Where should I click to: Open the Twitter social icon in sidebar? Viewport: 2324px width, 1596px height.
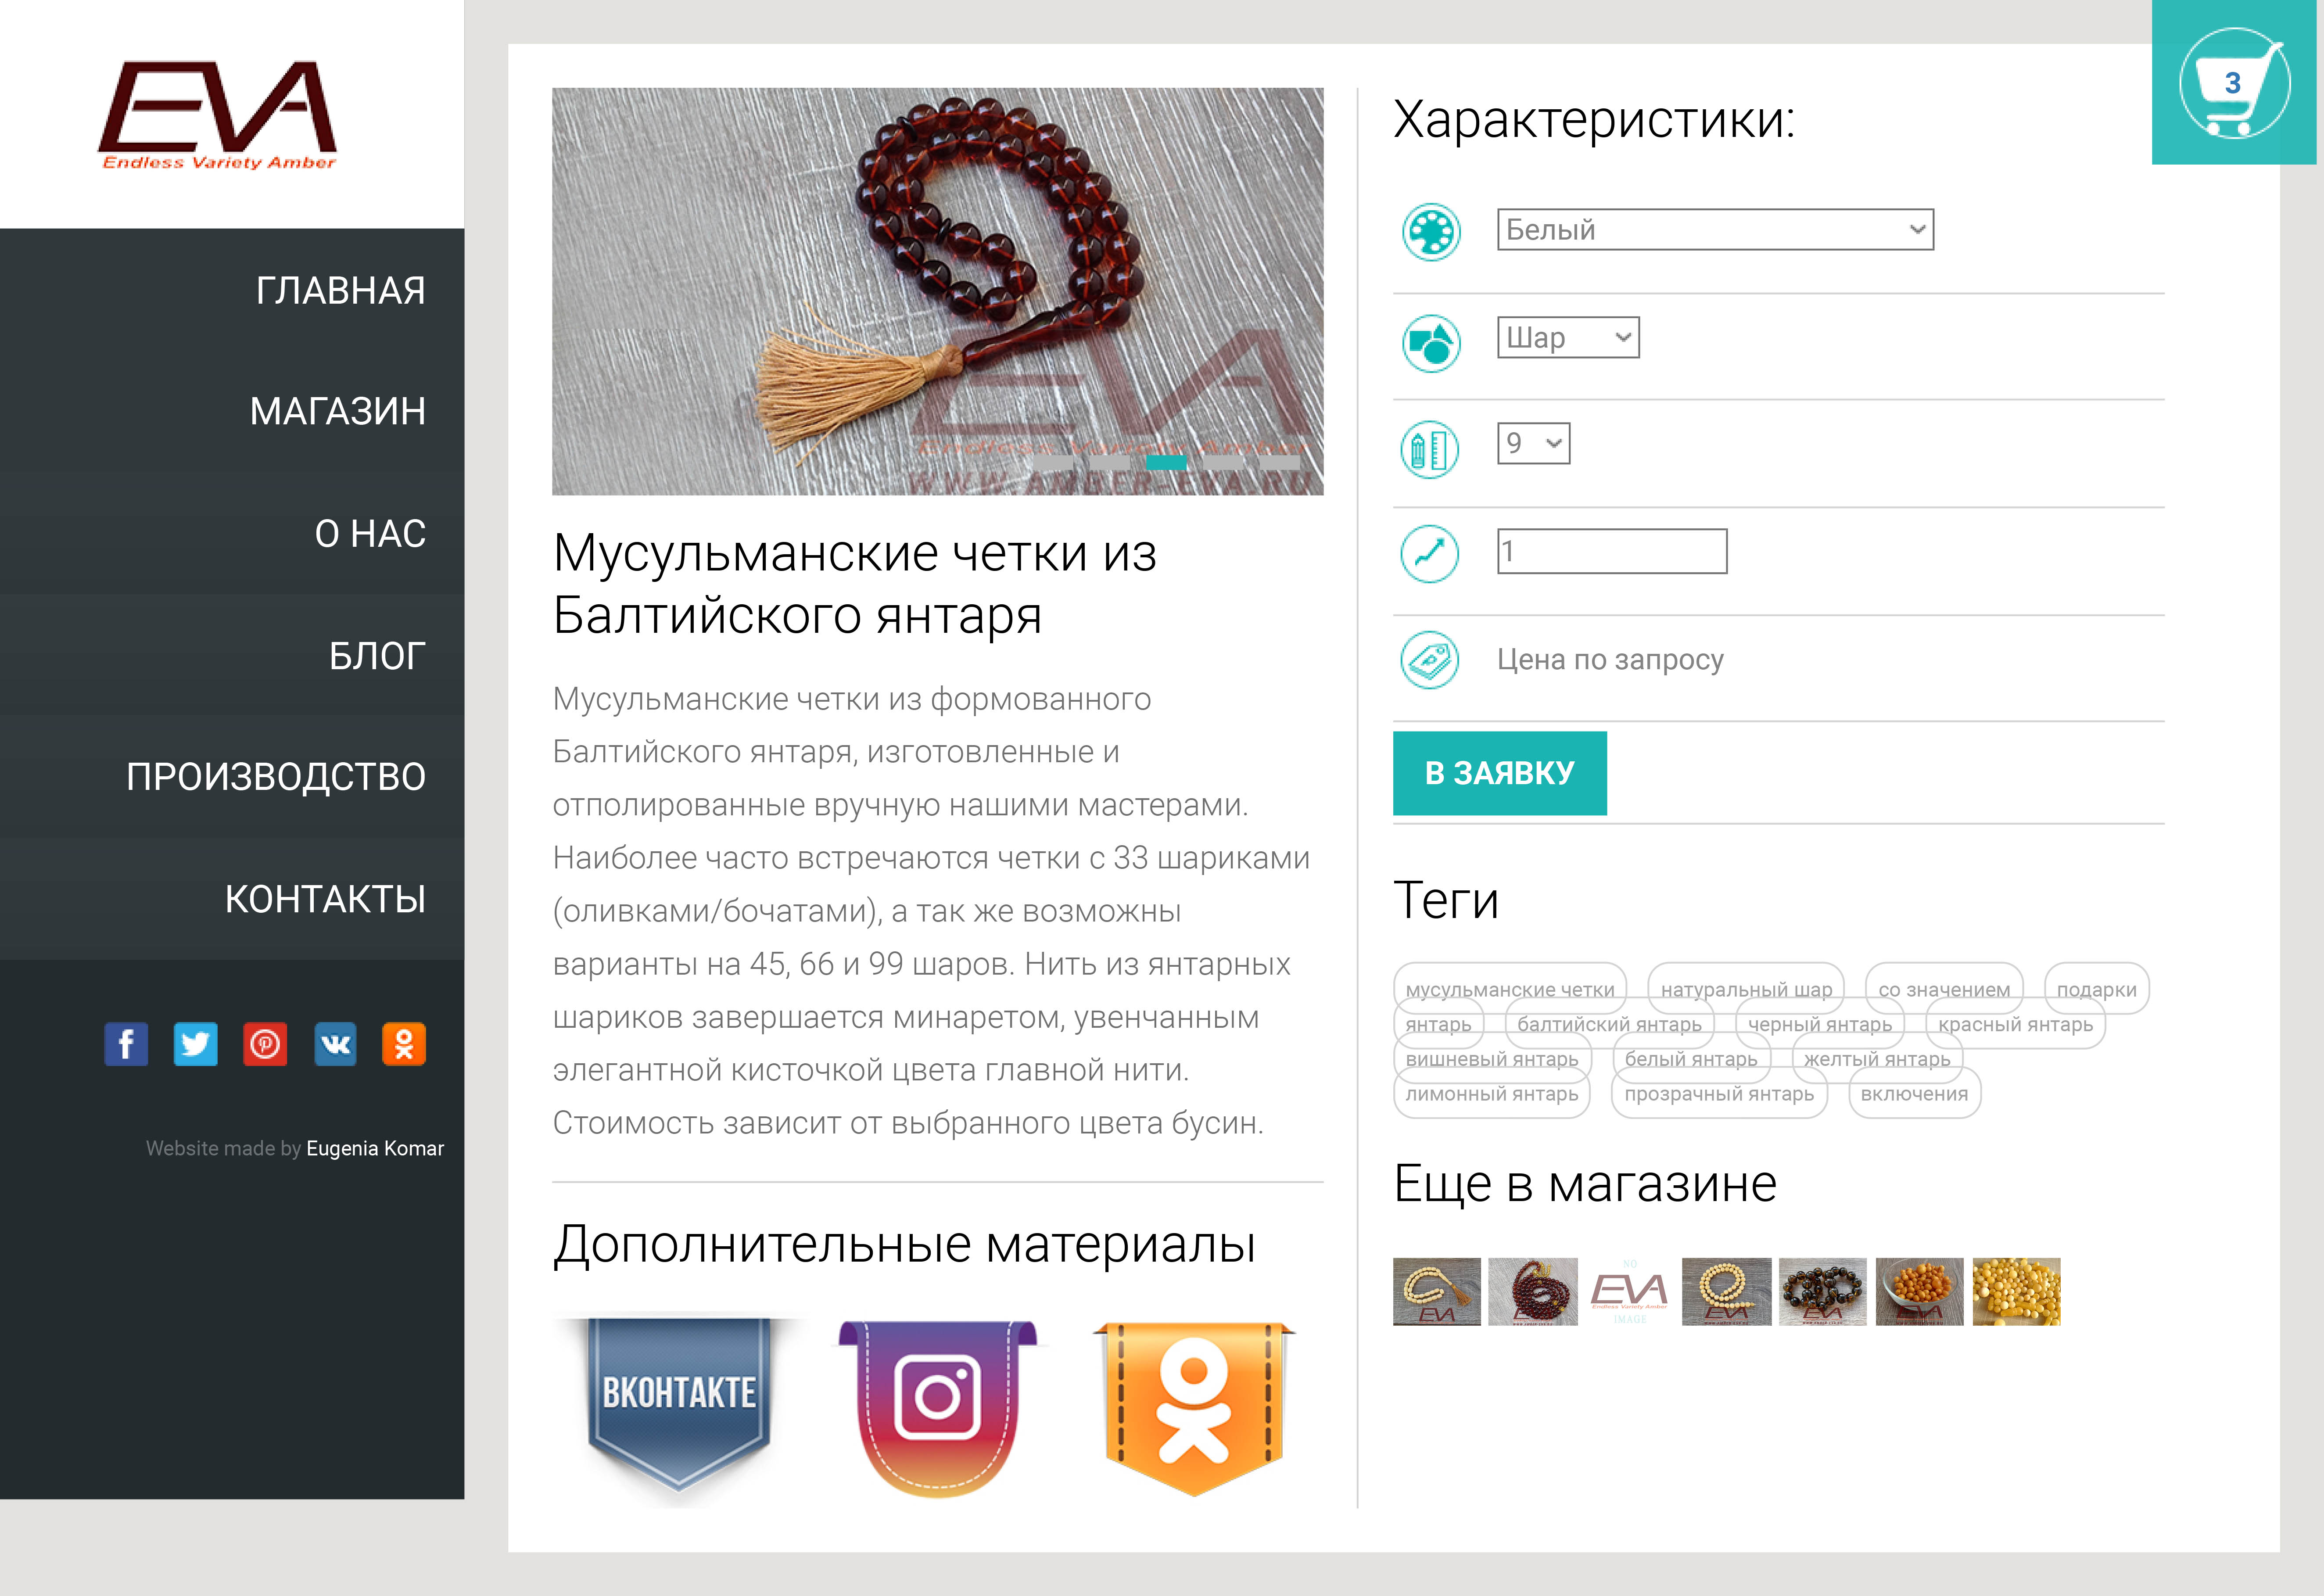[x=195, y=1044]
